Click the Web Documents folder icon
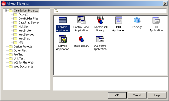 coord(10,66)
